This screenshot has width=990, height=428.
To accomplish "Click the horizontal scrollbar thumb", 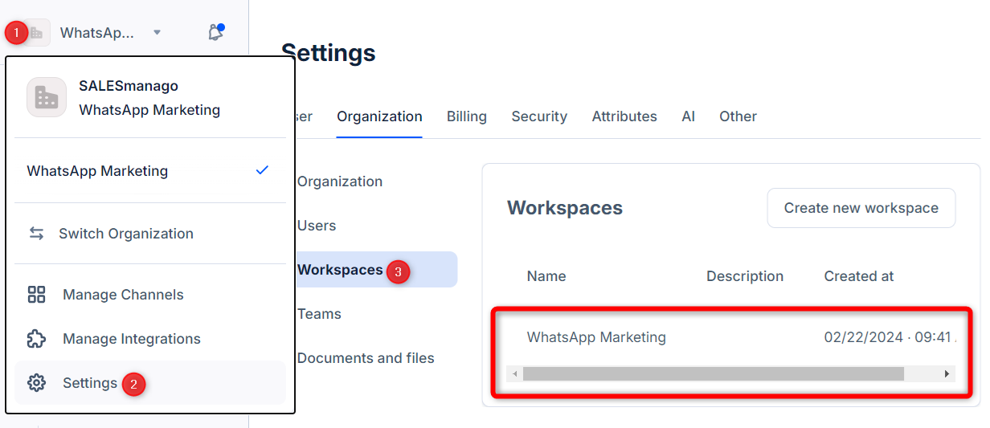I will (x=713, y=374).
